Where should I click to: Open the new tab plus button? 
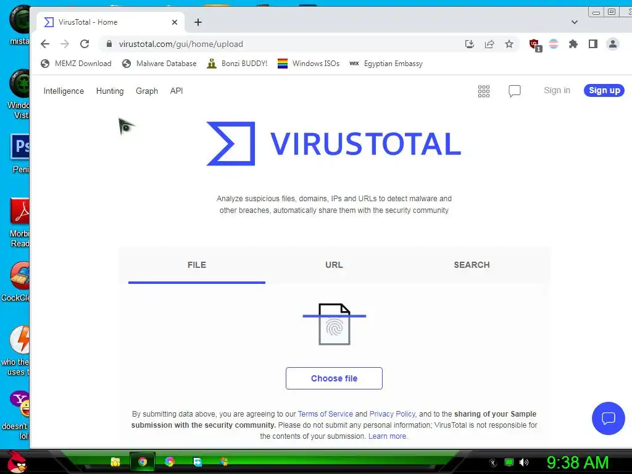coord(198,22)
